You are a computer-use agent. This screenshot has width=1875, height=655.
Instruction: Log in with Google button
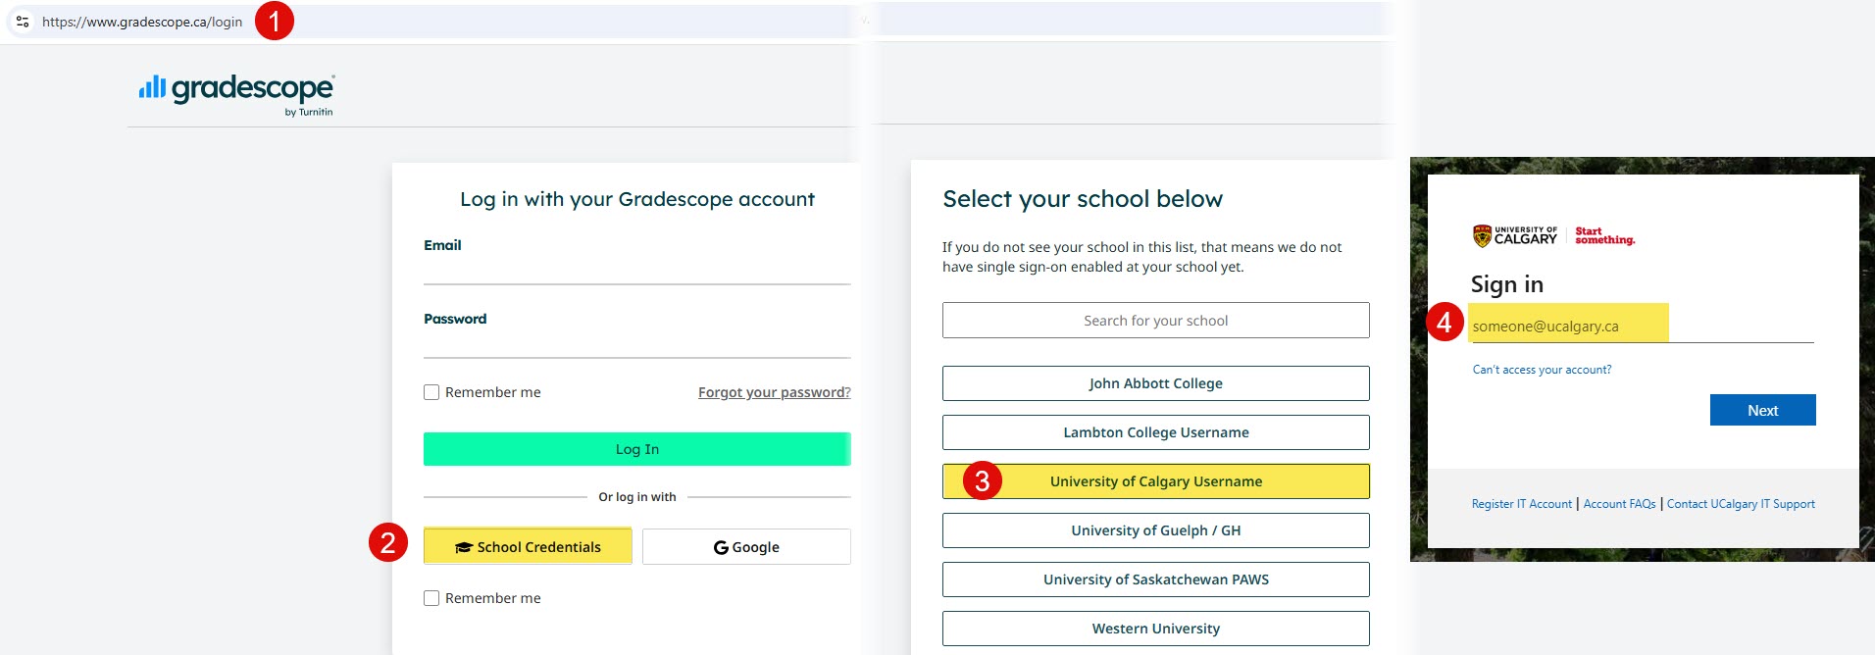pyautogui.click(x=746, y=547)
